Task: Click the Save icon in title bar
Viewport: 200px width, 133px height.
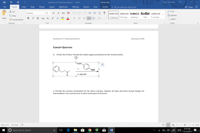Action: [4, 2]
